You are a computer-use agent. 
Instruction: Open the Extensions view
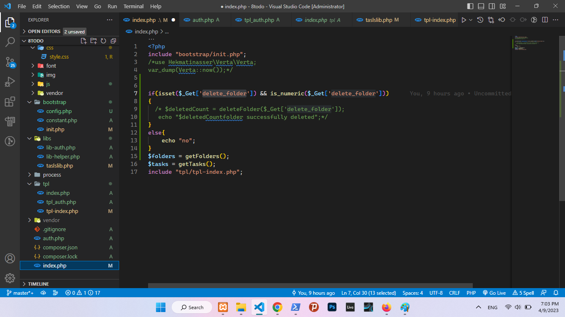pyautogui.click(x=10, y=102)
